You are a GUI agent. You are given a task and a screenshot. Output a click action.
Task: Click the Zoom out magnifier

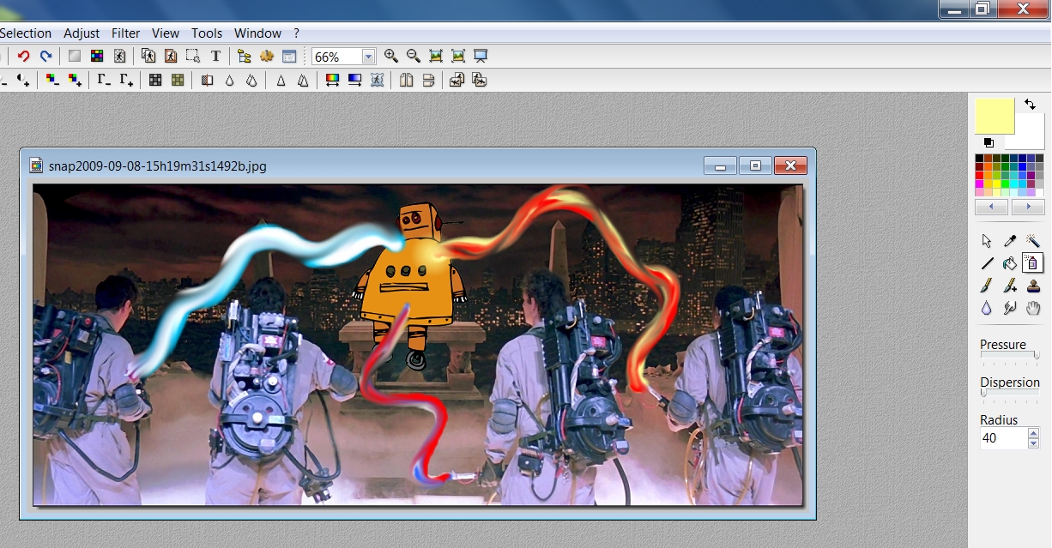(414, 56)
